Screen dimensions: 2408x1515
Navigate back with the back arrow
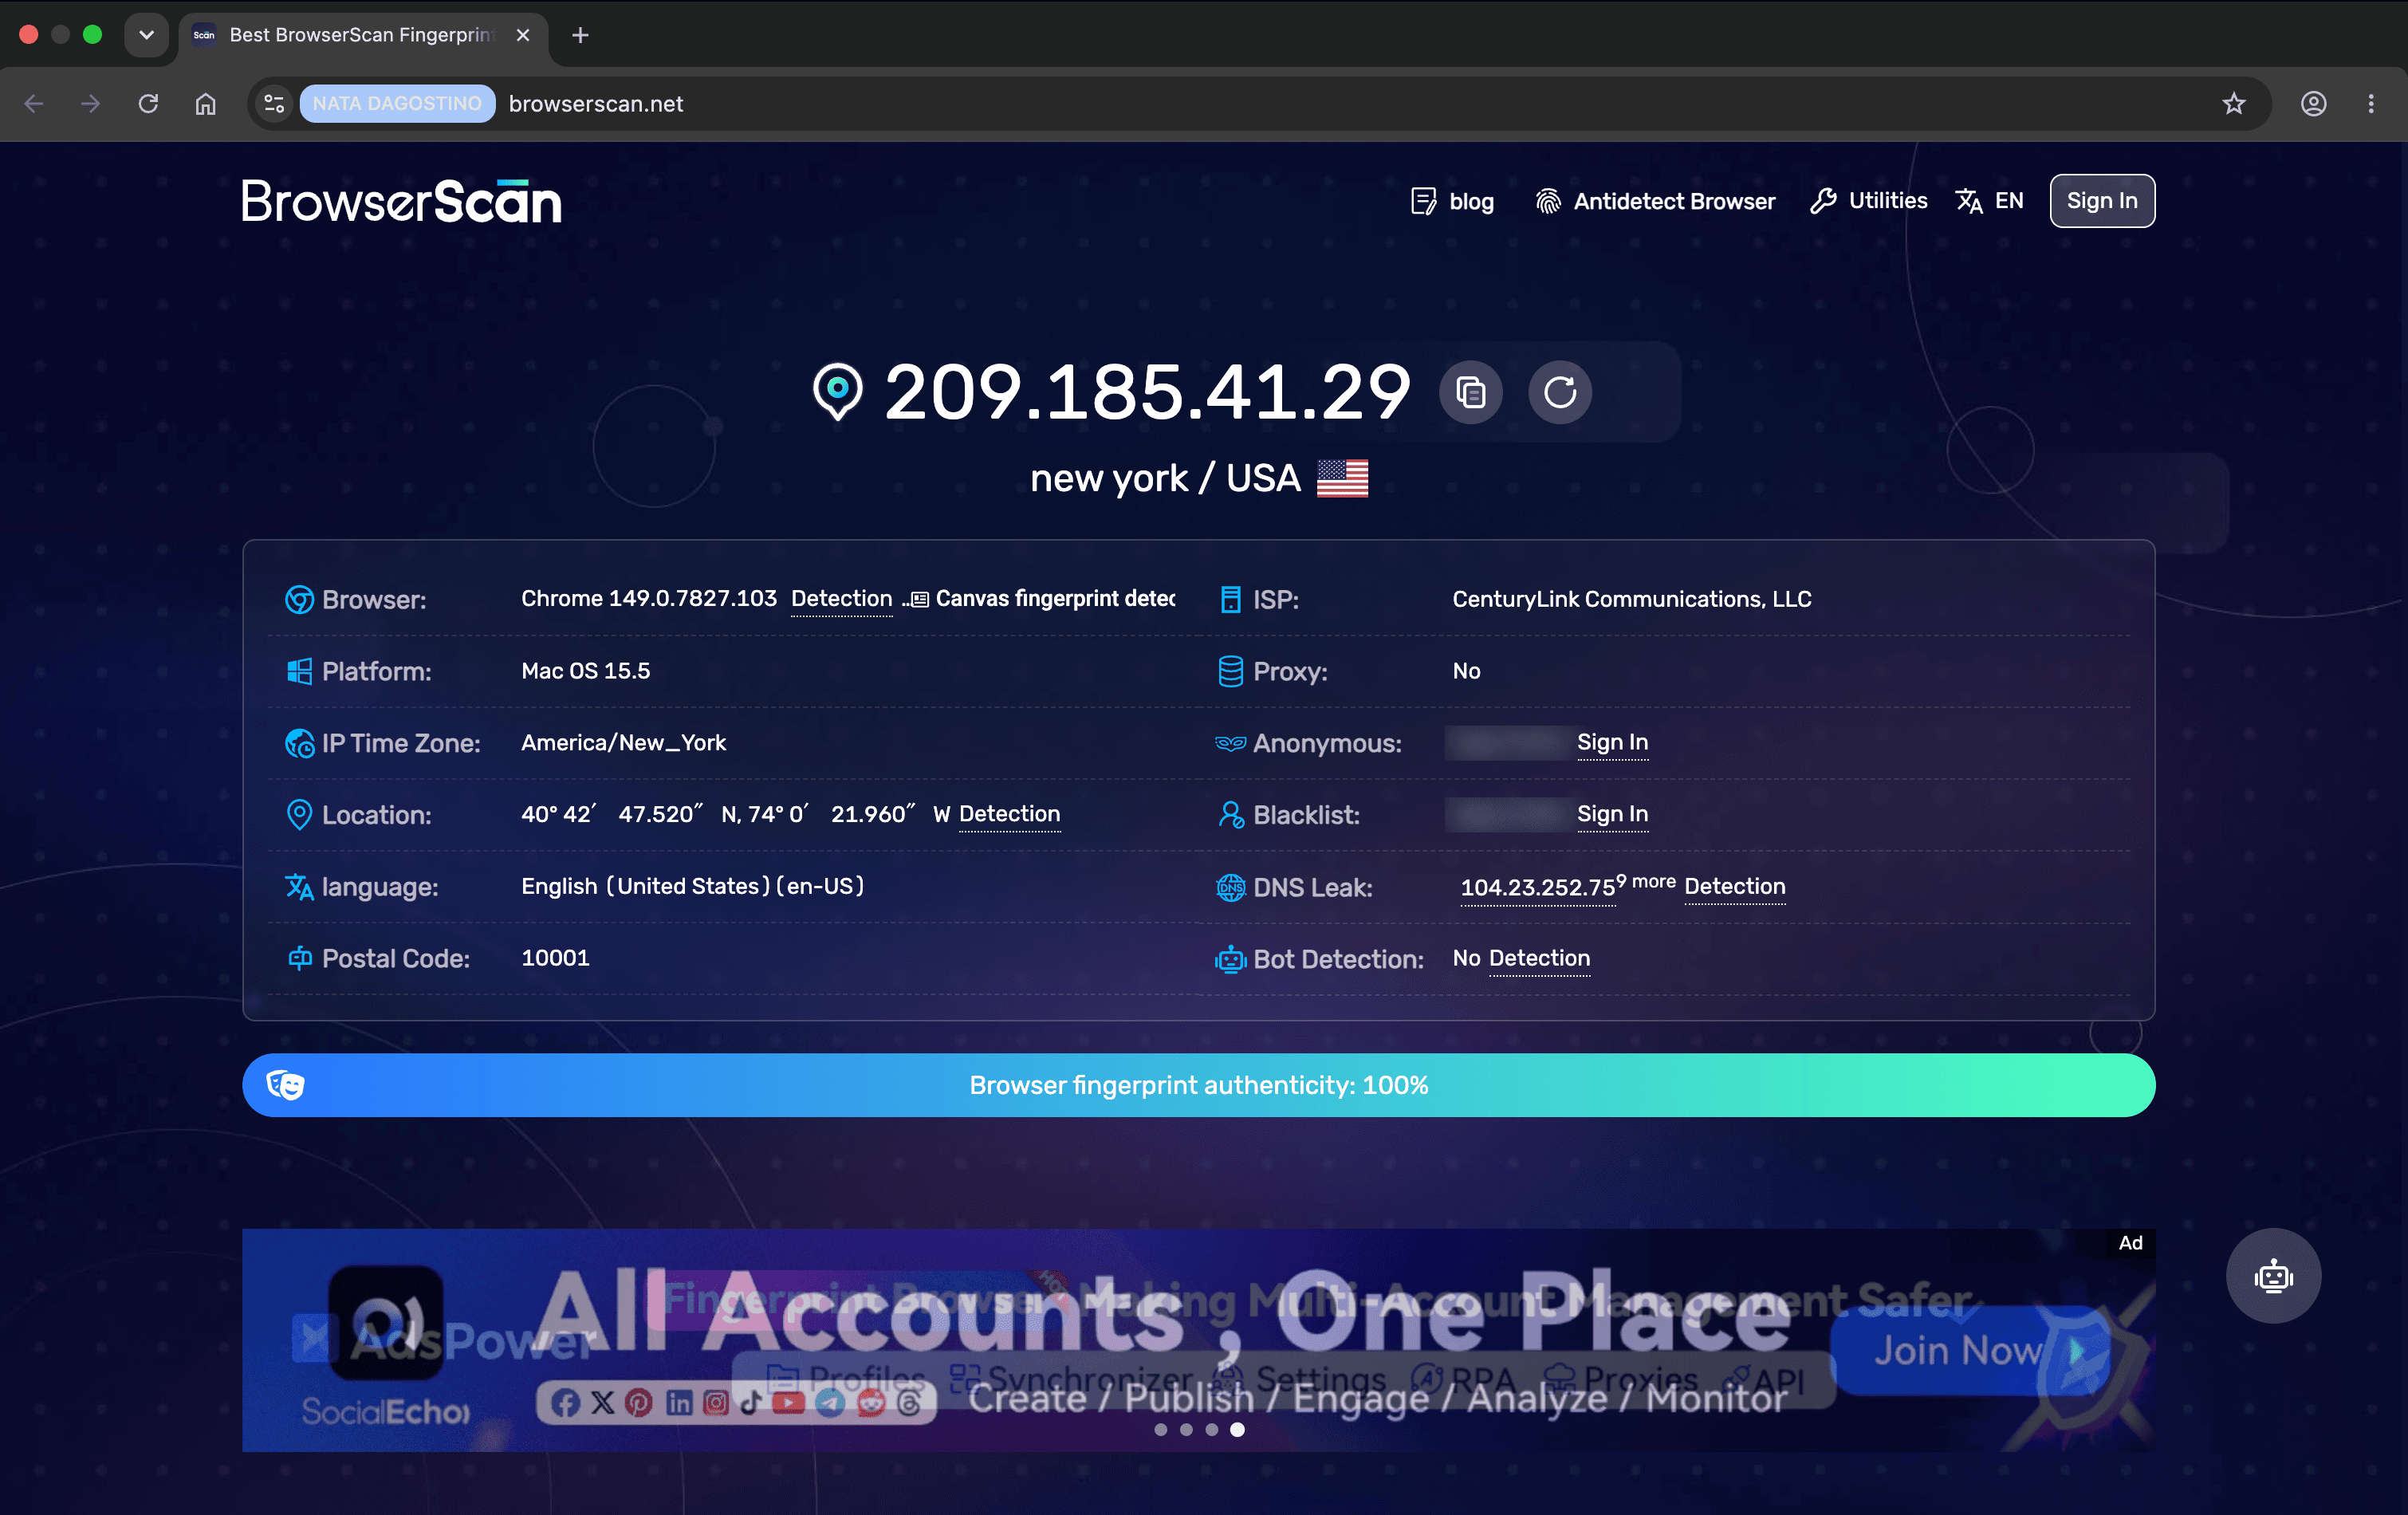tap(34, 104)
